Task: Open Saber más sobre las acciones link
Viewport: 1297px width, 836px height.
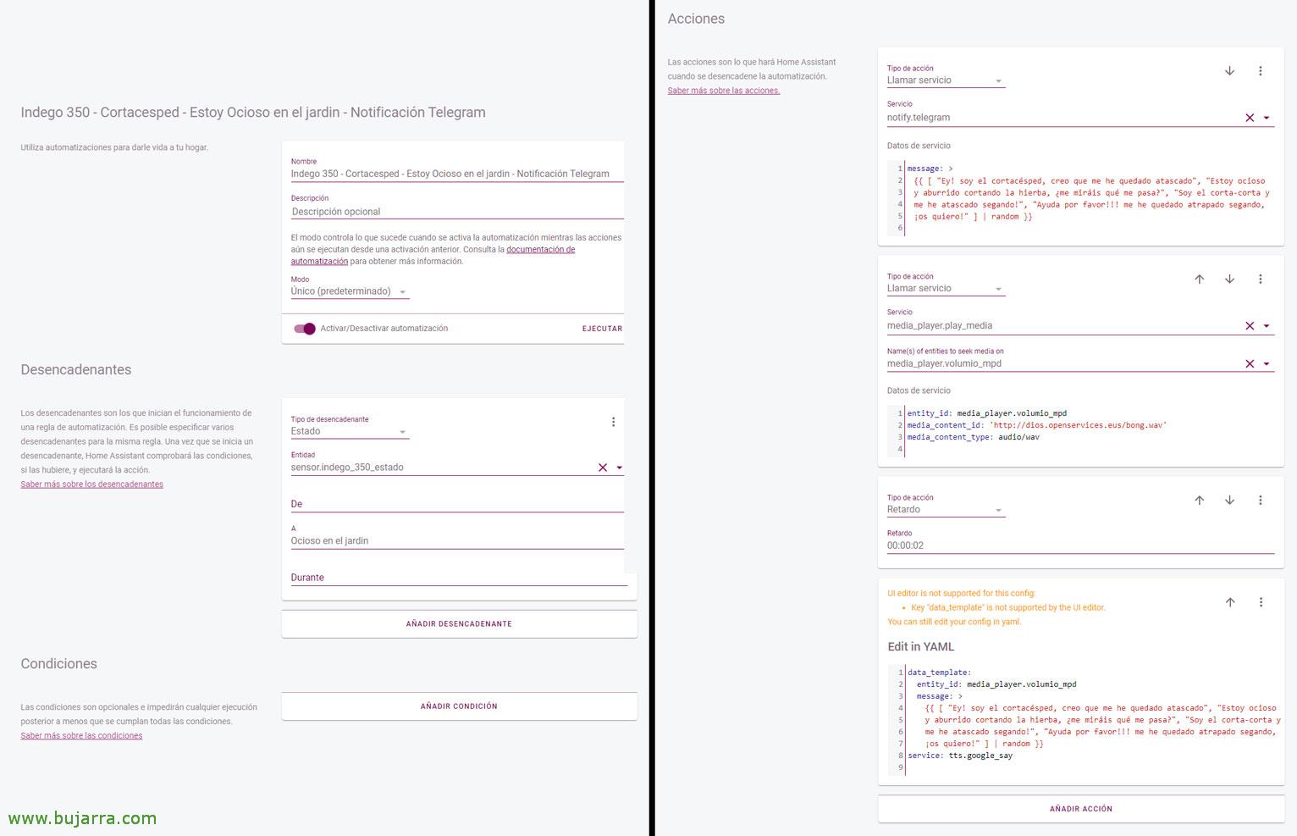Action: coord(723,91)
